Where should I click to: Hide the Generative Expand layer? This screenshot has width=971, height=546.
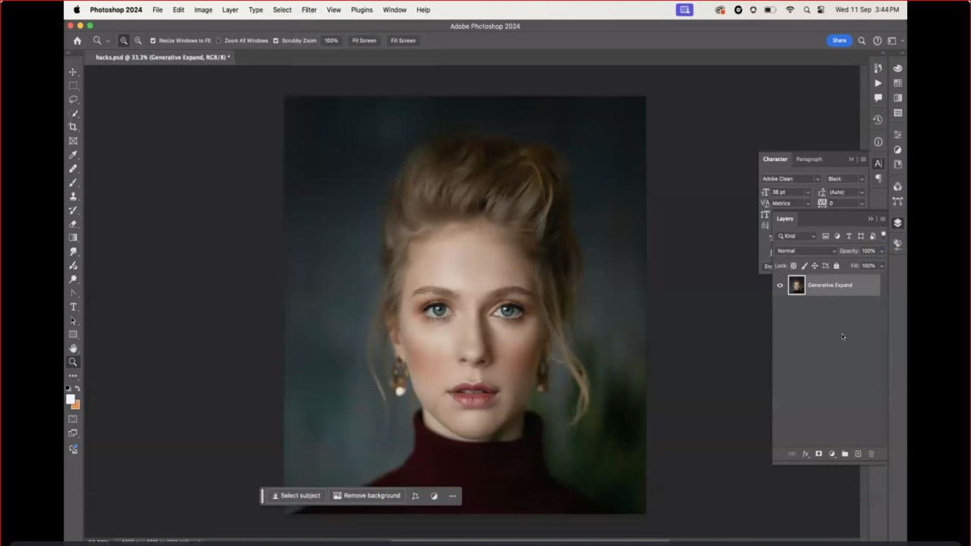tap(780, 285)
